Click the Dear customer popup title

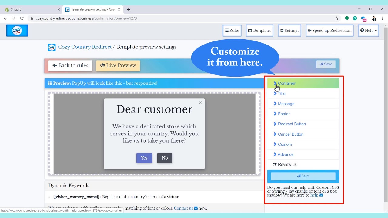(x=154, y=109)
